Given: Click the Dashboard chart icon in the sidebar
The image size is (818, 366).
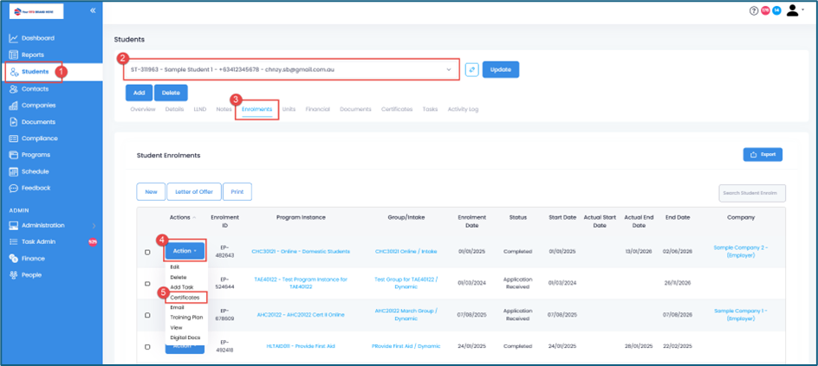Looking at the screenshot, I should (x=14, y=38).
